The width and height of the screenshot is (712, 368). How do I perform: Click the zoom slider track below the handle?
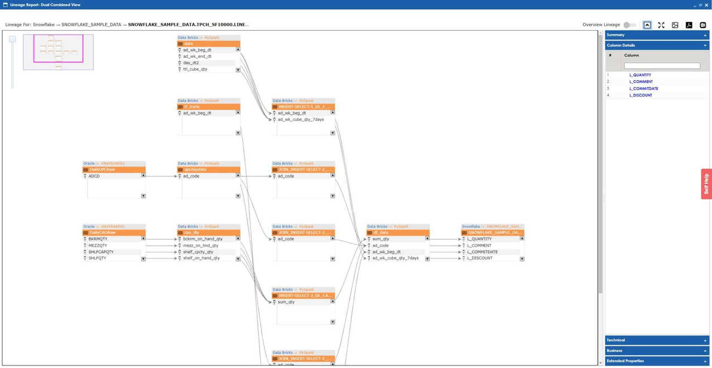[12, 66]
